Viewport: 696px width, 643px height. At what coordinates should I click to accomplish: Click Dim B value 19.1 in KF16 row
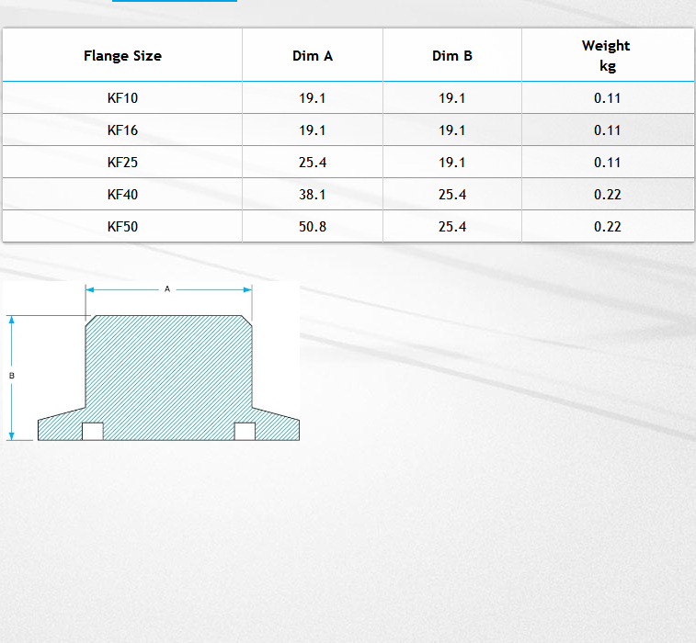(x=451, y=130)
